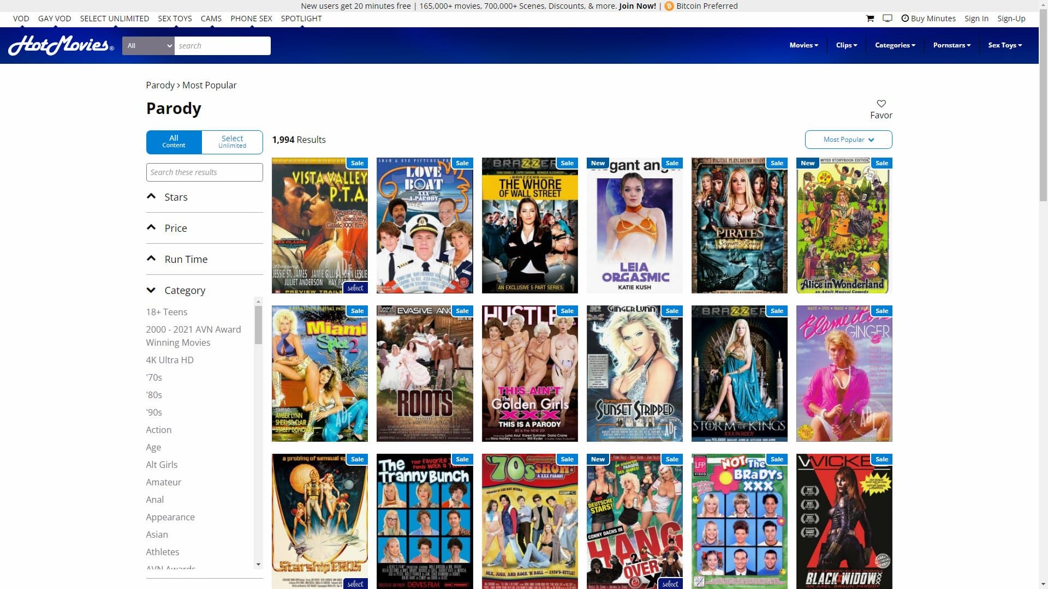Click the monitor/streaming device icon

887,18
